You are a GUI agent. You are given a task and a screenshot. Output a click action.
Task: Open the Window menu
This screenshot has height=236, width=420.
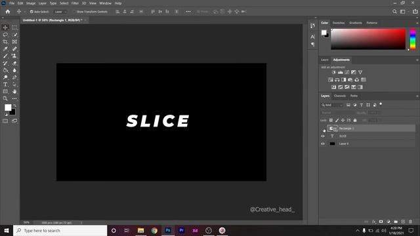tap(105, 3)
